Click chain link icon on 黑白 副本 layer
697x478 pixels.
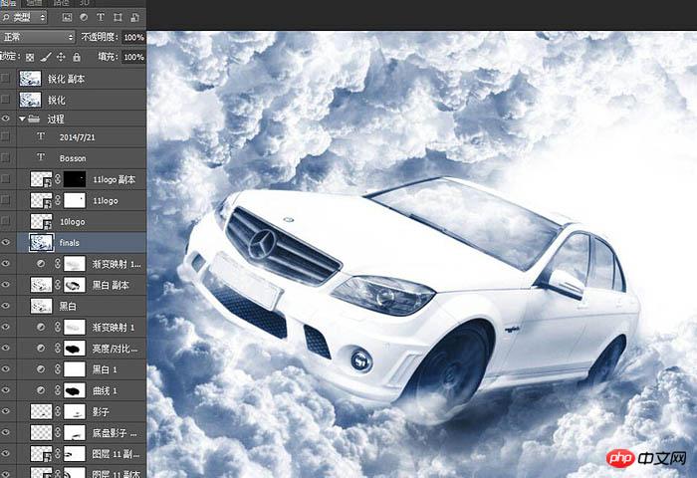point(58,285)
